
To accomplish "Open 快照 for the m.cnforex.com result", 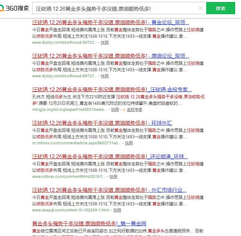I will coord(129,143).
